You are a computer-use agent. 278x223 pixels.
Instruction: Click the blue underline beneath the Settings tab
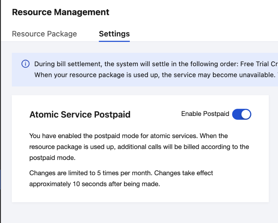pyautogui.click(x=114, y=41)
